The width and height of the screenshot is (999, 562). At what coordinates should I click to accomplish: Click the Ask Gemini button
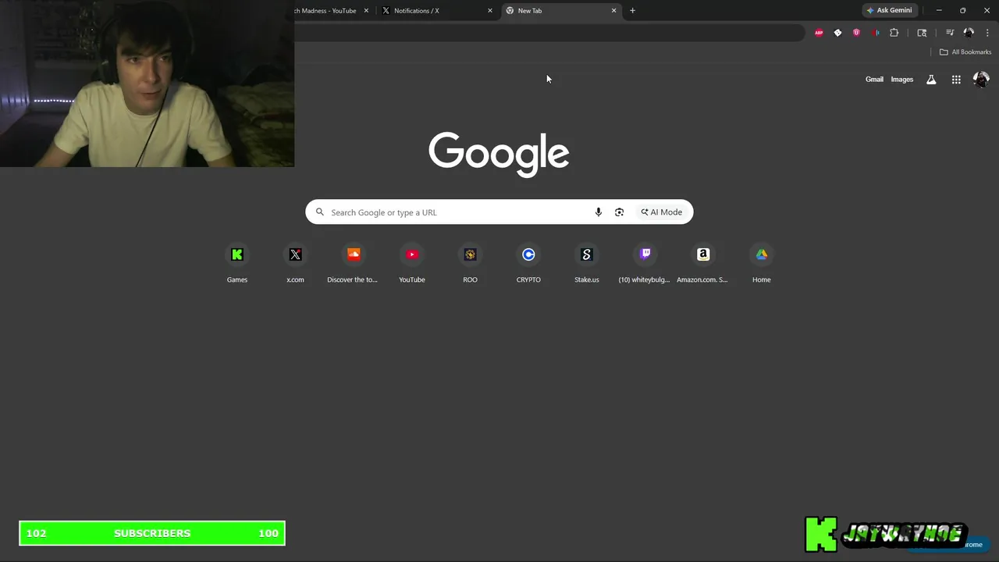(x=889, y=10)
